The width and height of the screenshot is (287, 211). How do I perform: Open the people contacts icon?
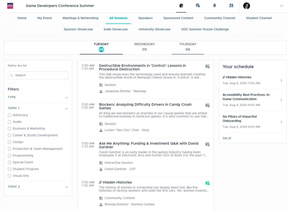point(231,6)
